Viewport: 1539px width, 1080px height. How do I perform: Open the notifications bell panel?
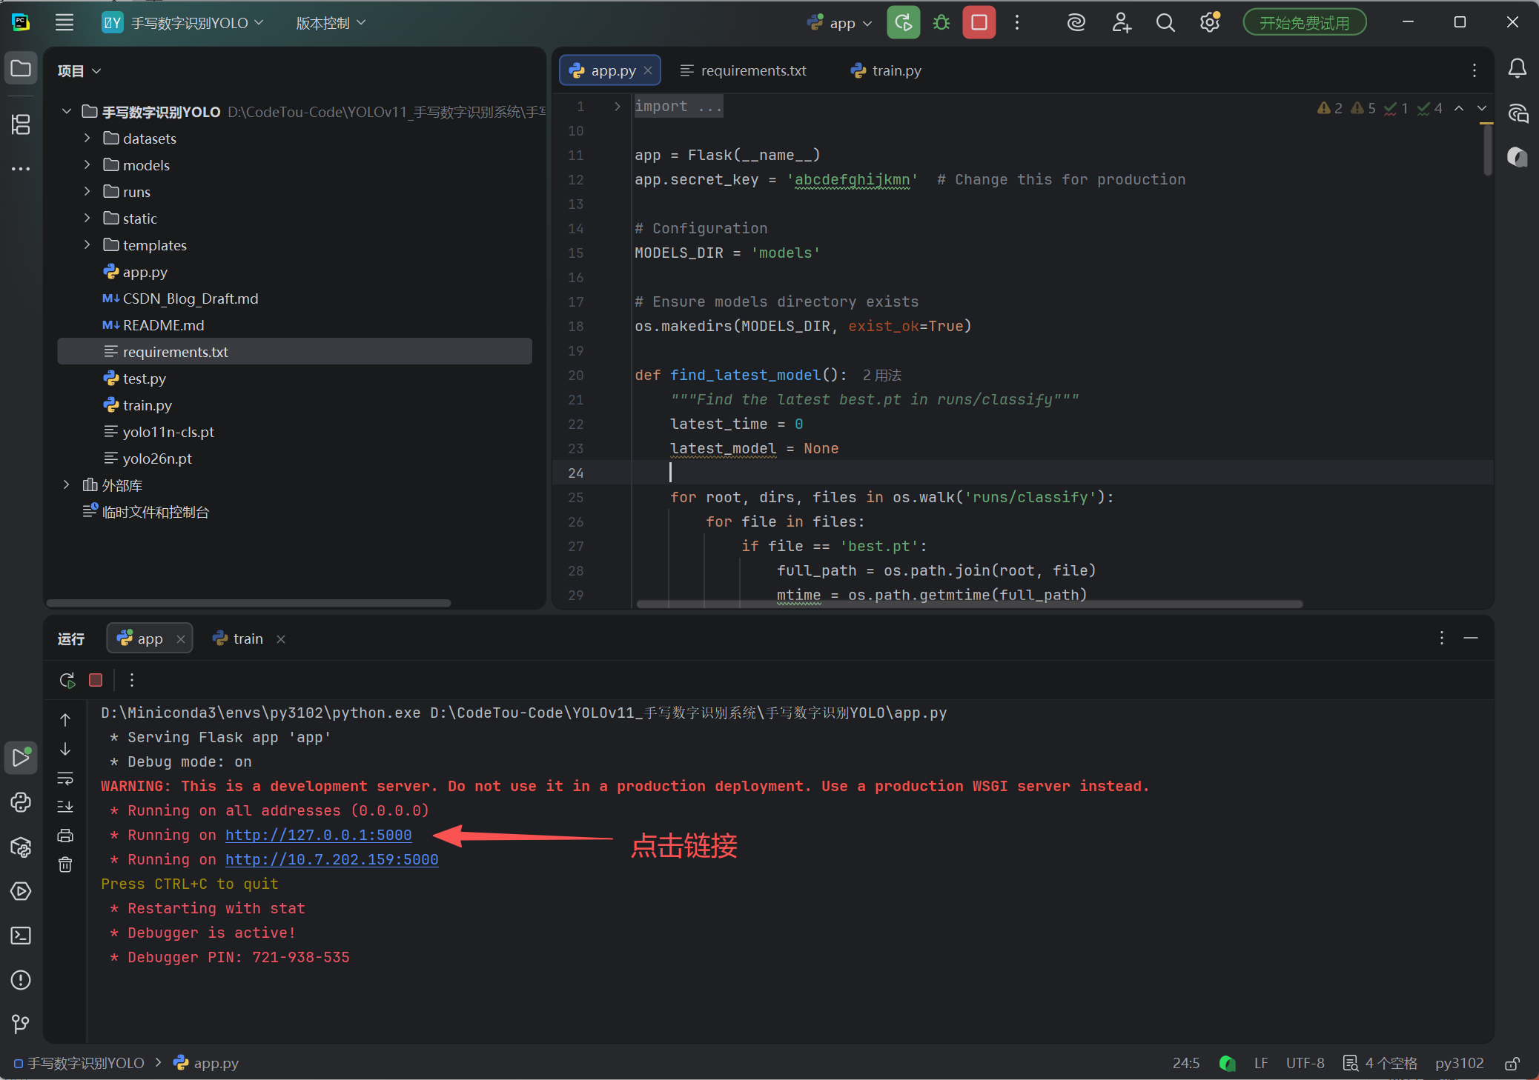click(1517, 69)
